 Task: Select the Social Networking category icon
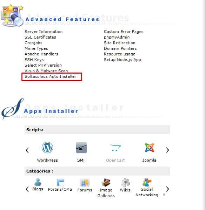tap(147, 182)
